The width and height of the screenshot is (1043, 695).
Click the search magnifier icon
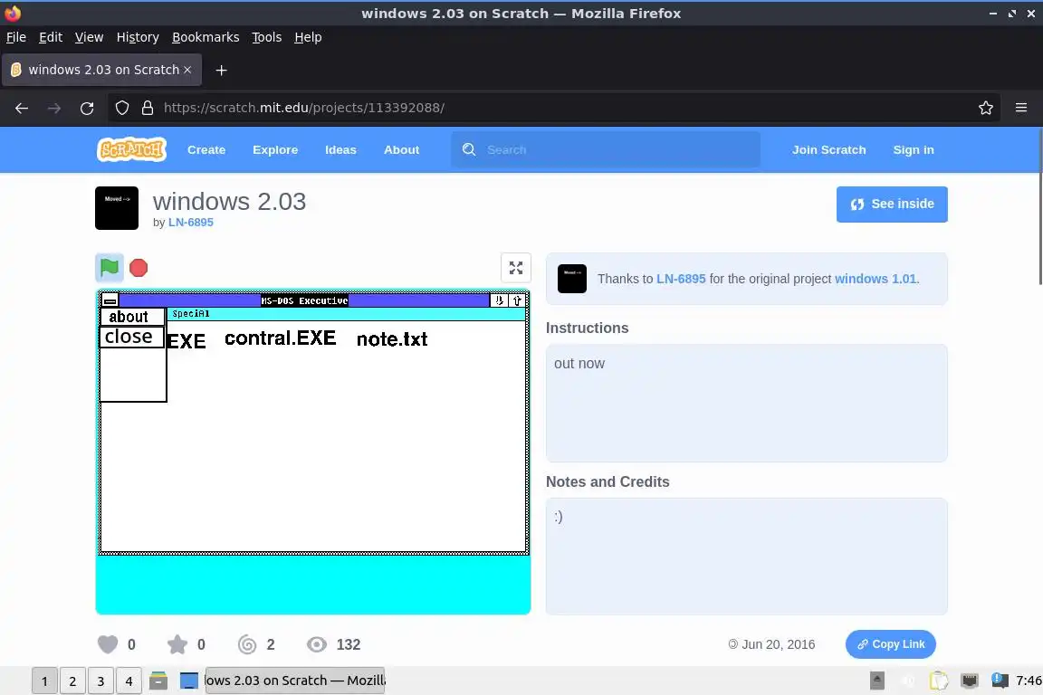tap(469, 149)
